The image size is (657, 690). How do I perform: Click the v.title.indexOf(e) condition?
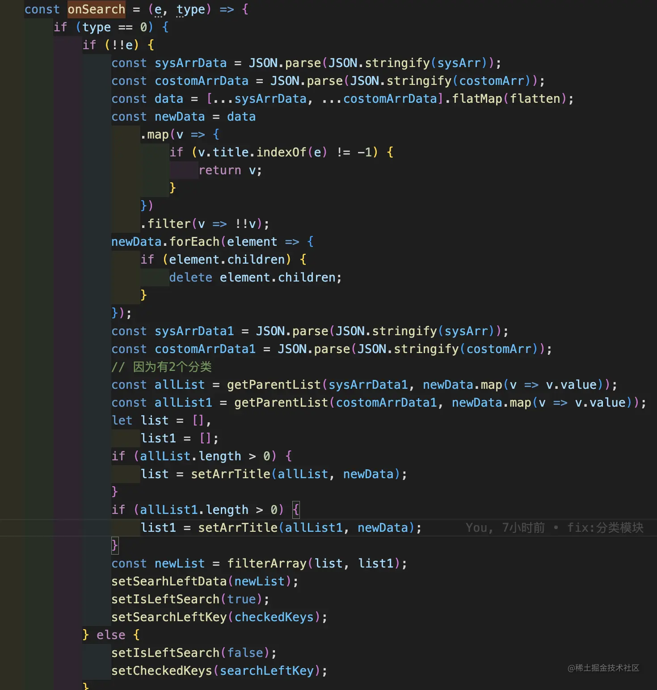point(285,152)
